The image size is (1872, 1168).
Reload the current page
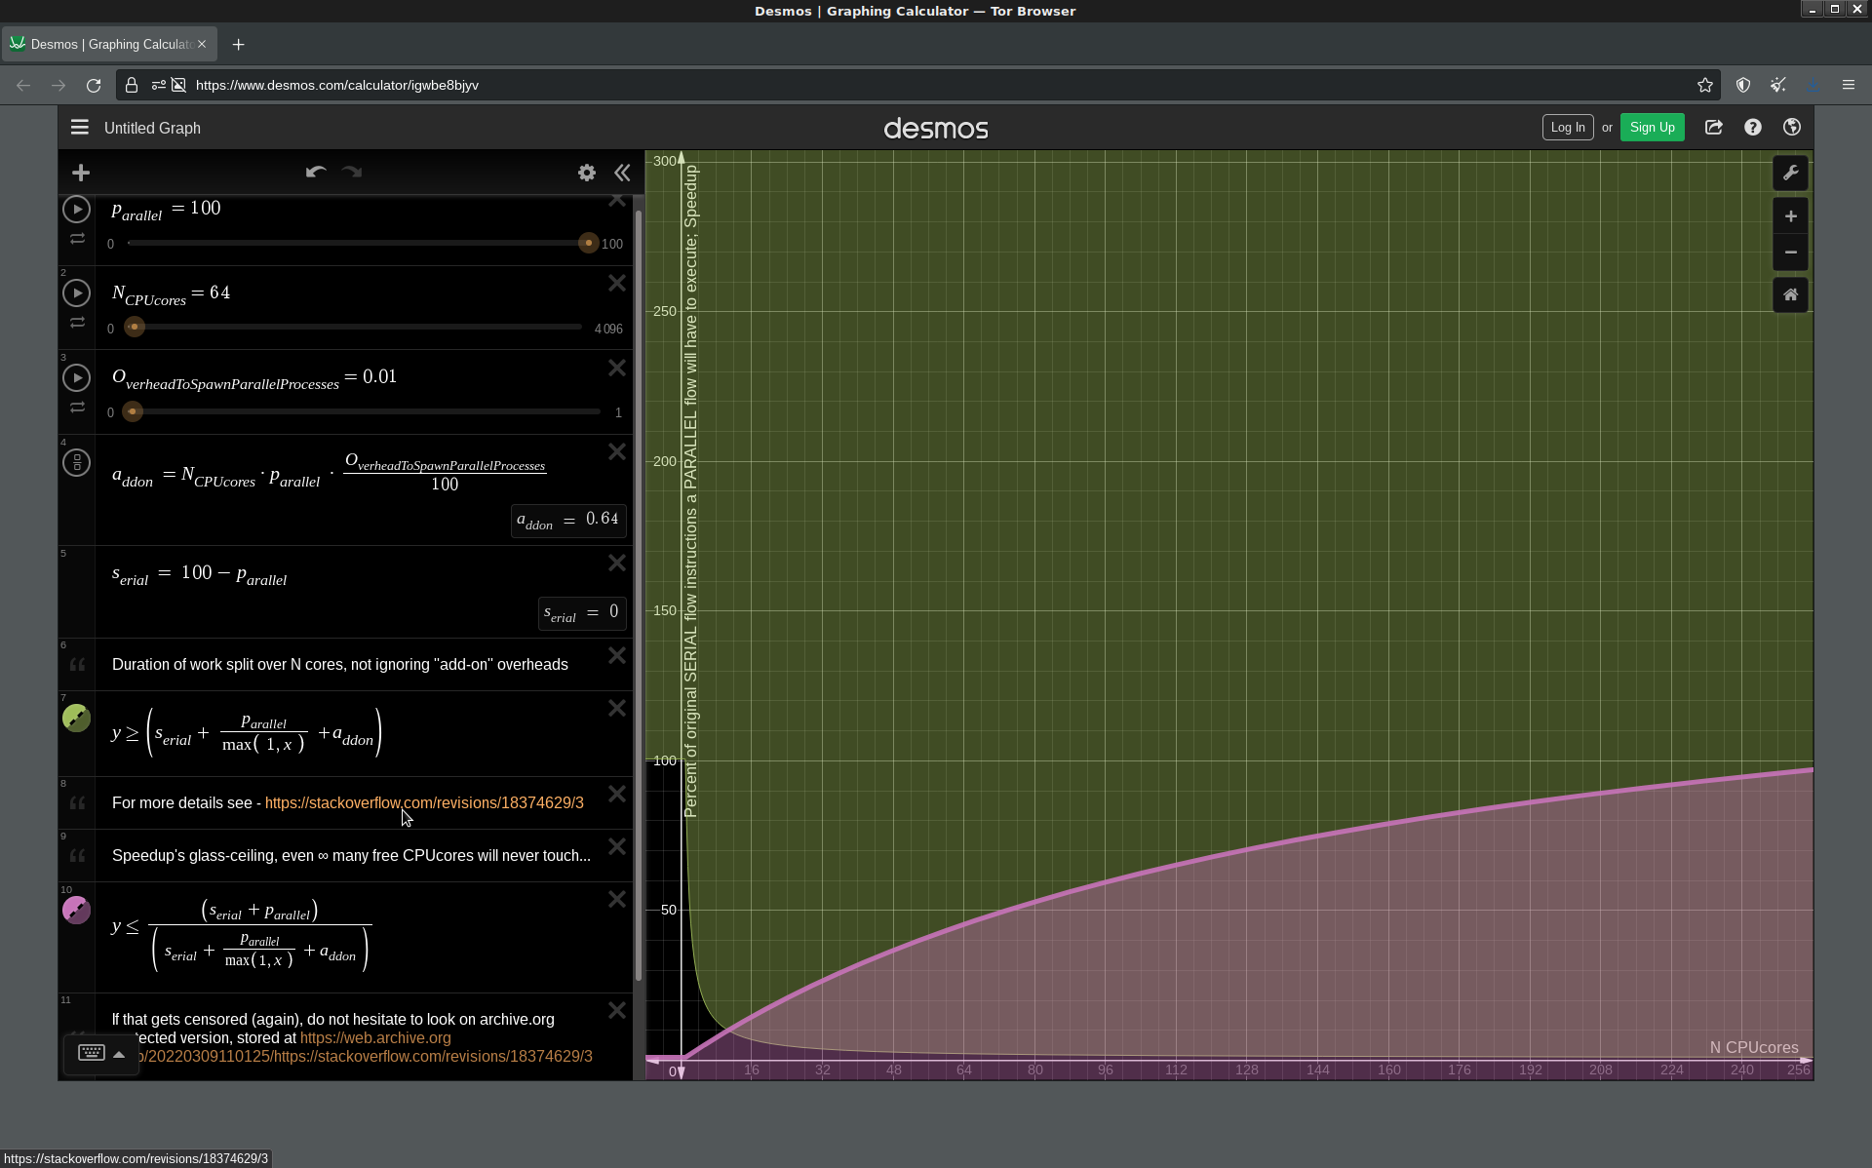click(94, 85)
